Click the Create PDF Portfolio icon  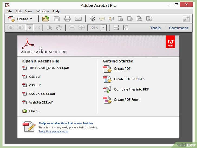tap(107, 79)
